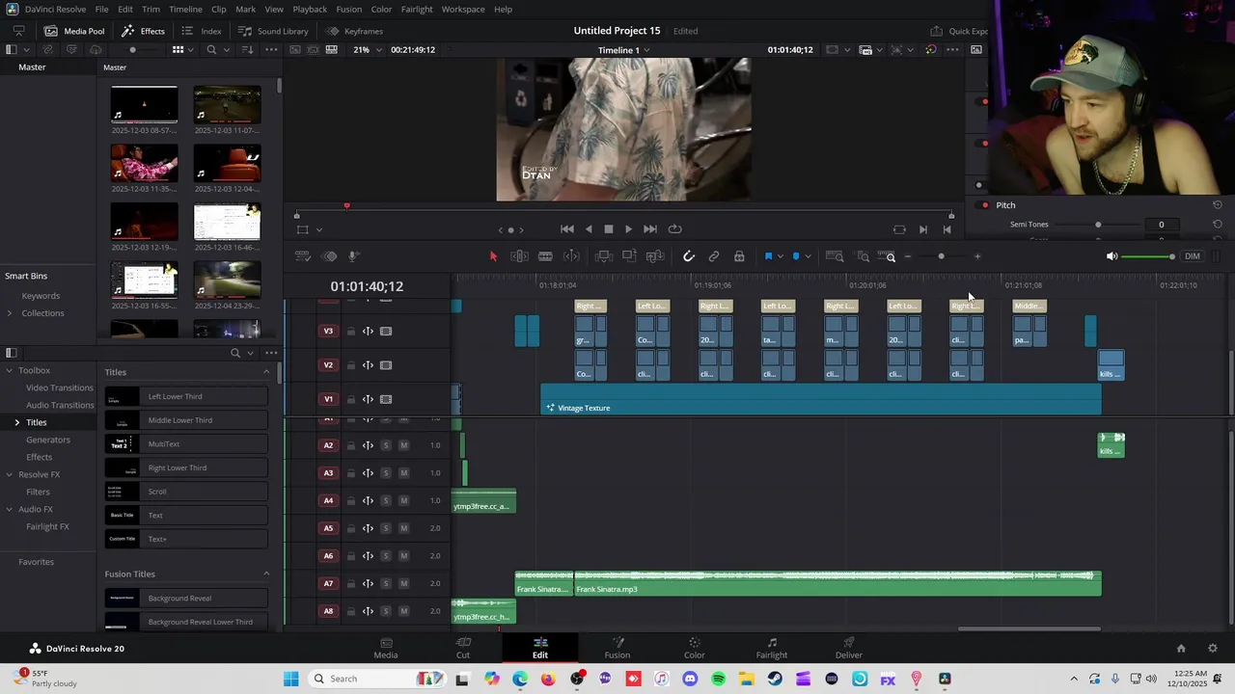Expand the Collections smart bin
Image resolution: width=1235 pixels, height=694 pixels.
click(10, 313)
